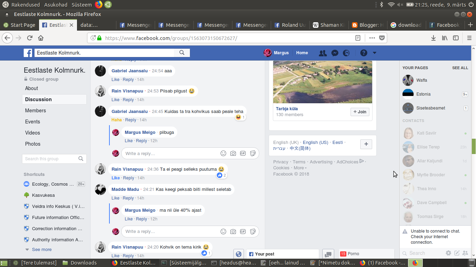Click the Facebook logo icon
This screenshot has width=476, height=267.
tap(28, 53)
